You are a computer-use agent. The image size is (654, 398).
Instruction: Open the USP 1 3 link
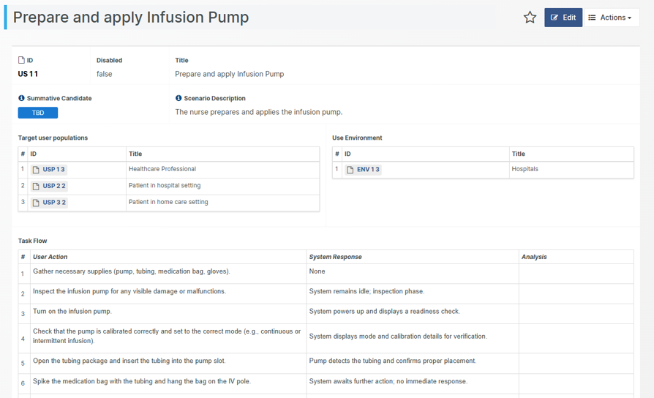(53, 170)
